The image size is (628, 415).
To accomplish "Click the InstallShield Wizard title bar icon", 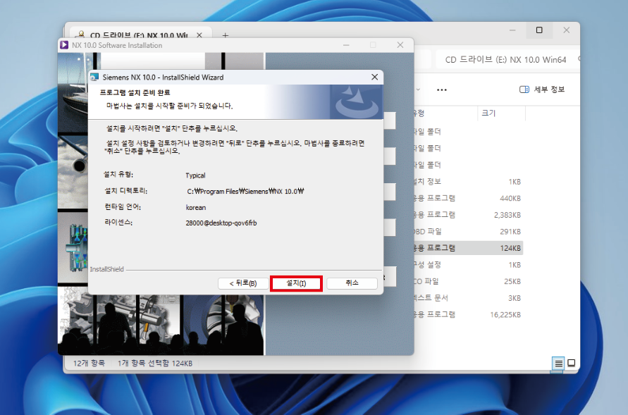I will pos(94,77).
